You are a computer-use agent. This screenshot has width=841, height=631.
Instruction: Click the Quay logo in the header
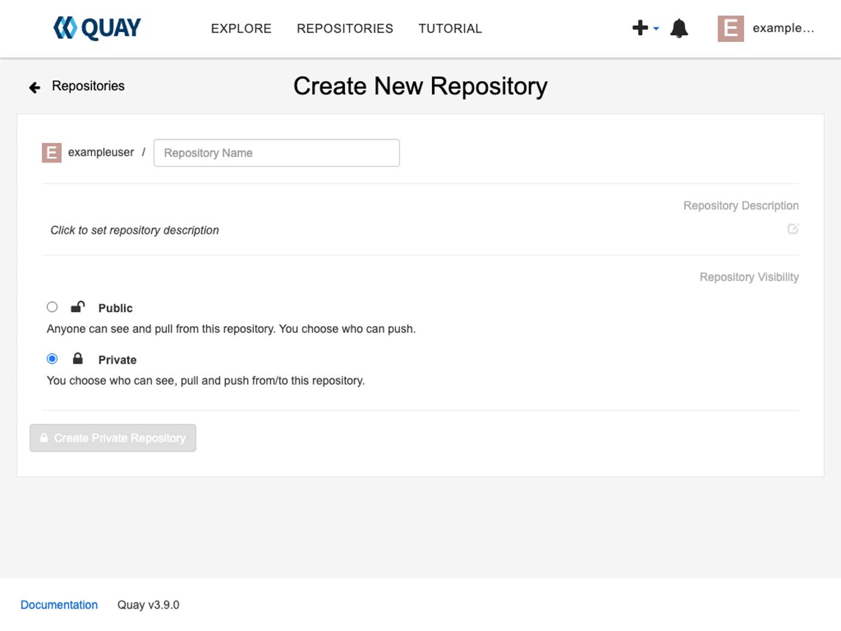tap(96, 27)
